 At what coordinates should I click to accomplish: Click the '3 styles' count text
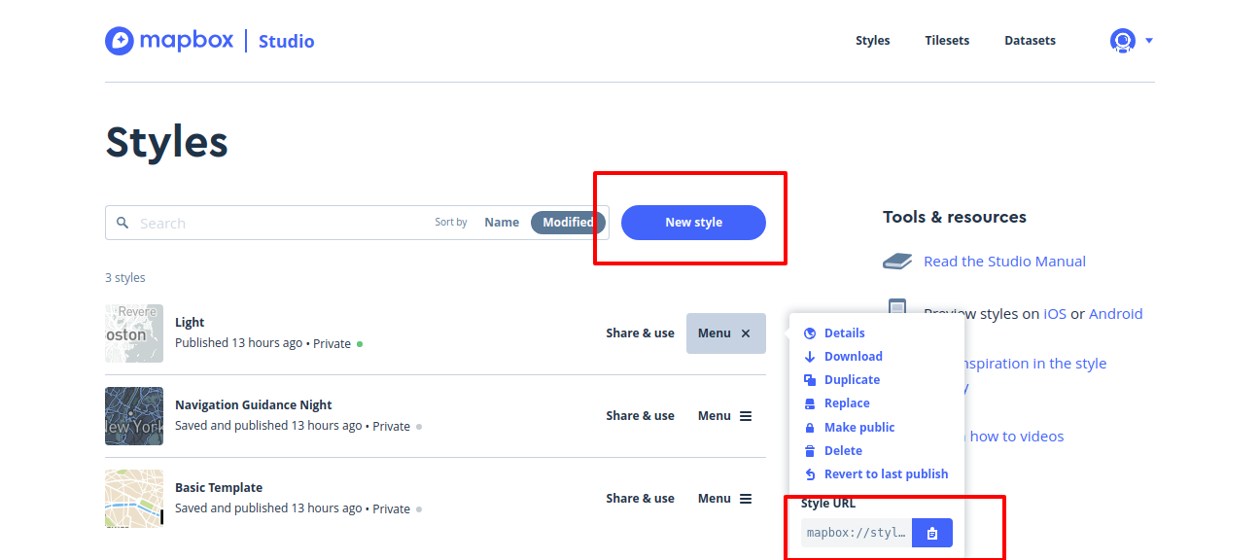tap(125, 278)
